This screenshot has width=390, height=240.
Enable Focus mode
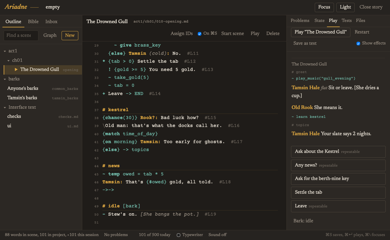coord(324,7)
